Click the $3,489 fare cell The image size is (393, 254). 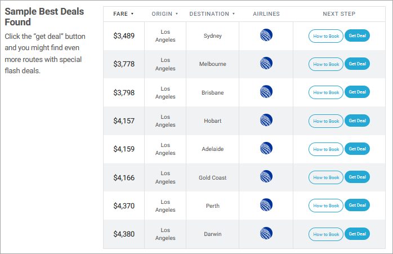click(x=124, y=36)
